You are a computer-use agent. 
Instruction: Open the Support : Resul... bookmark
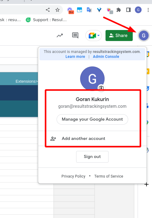(x=46, y=20)
